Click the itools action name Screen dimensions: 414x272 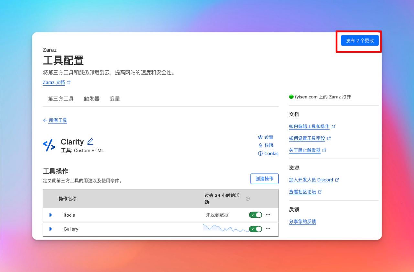pos(69,215)
